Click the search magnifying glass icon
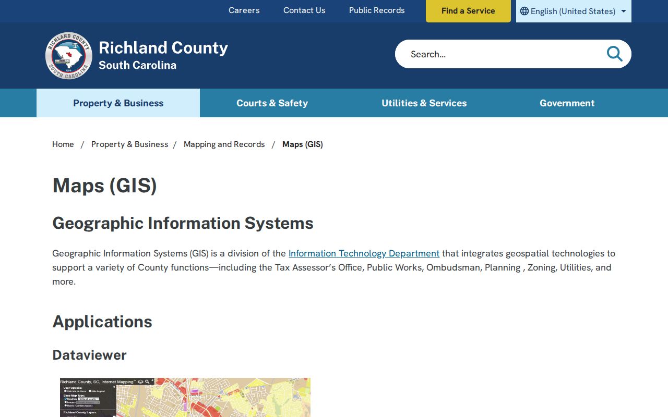The width and height of the screenshot is (668, 417). (614, 54)
